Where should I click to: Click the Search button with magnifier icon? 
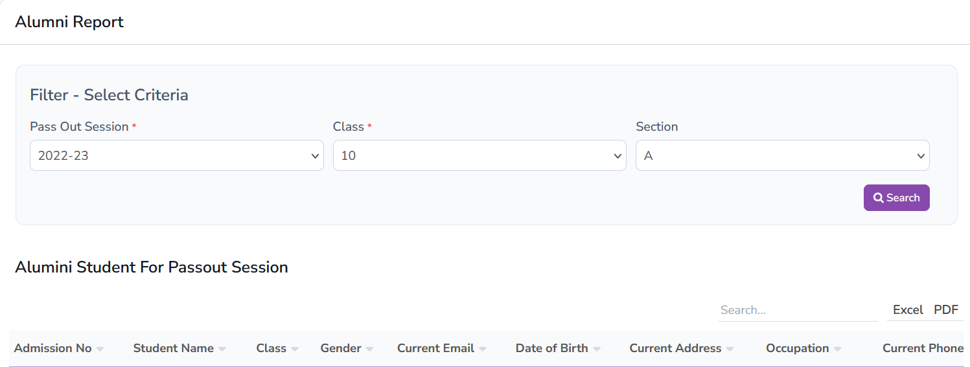pos(896,198)
